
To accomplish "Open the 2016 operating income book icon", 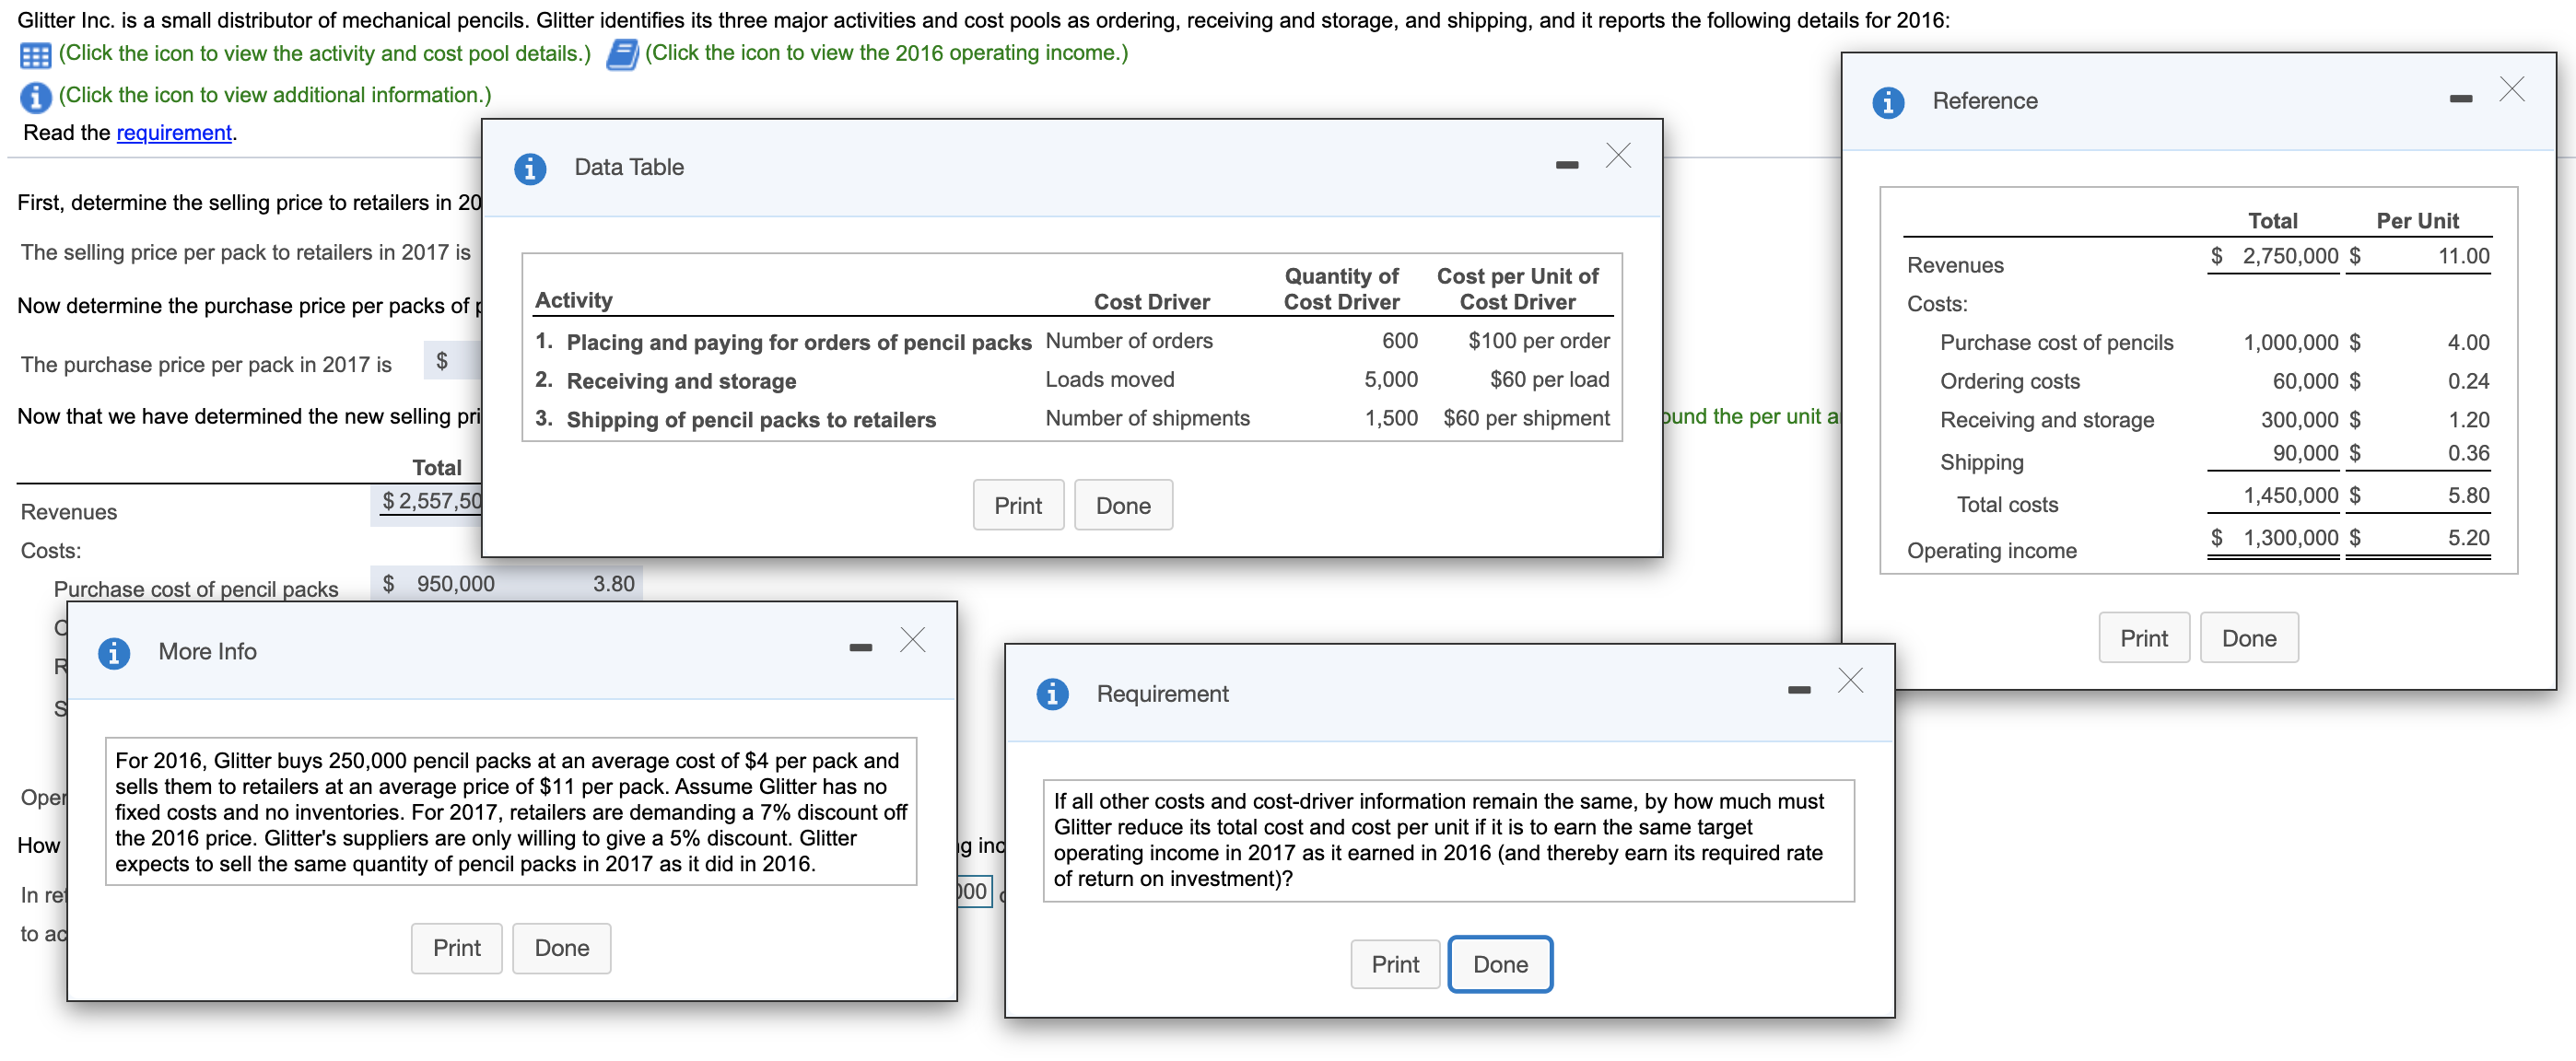I will coord(621,55).
